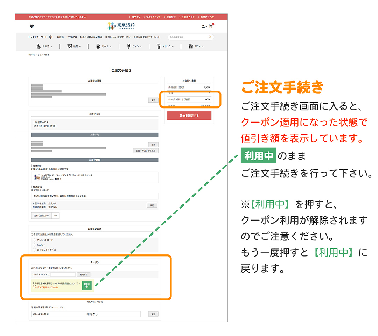Select あと払い（ペイディ）payment option
378x336 pixels.
(34, 250)
